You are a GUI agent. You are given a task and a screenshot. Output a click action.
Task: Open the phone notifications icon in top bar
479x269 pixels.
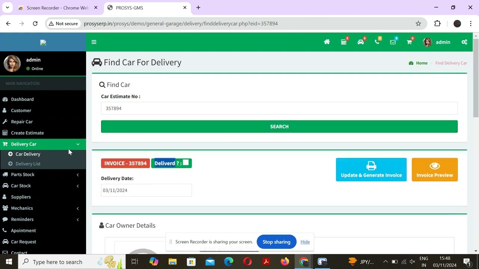coord(377,42)
